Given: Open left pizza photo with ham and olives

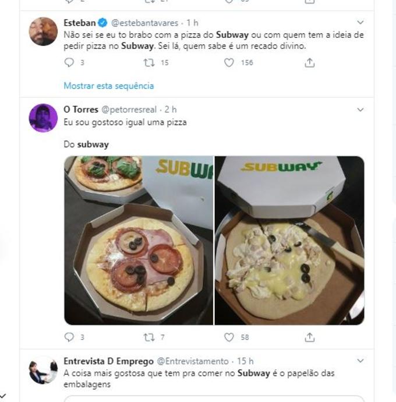Looking at the screenshot, I should 139,240.
